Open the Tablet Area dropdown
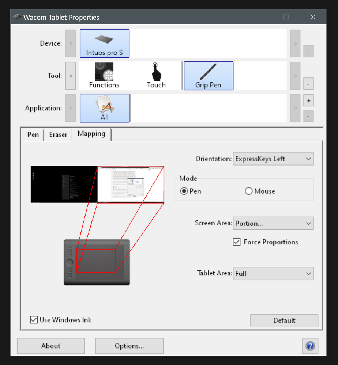The image size is (338, 365). pyautogui.click(x=273, y=274)
